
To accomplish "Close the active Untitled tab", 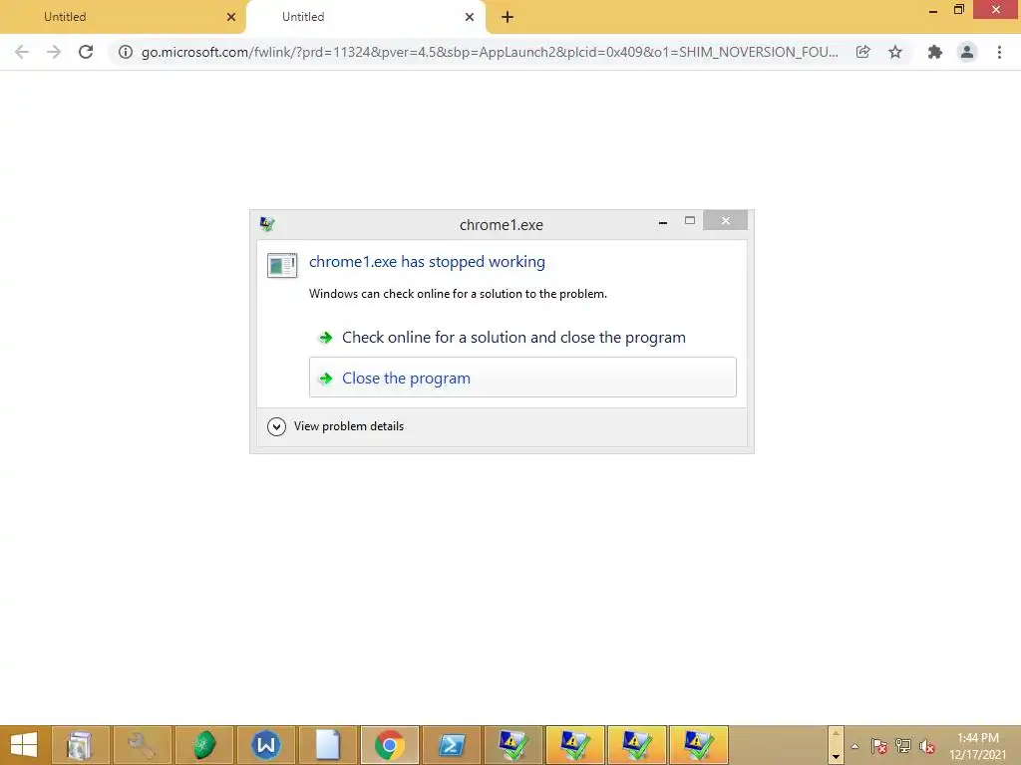I will pyautogui.click(x=470, y=17).
